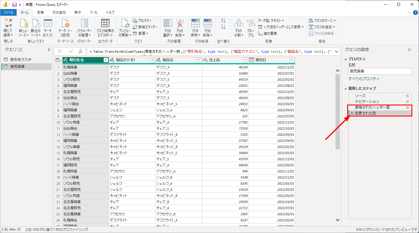Click the ribbon プロパティ button in クエリ group
Viewport: 419px width, 233px height.
pos(142,20)
